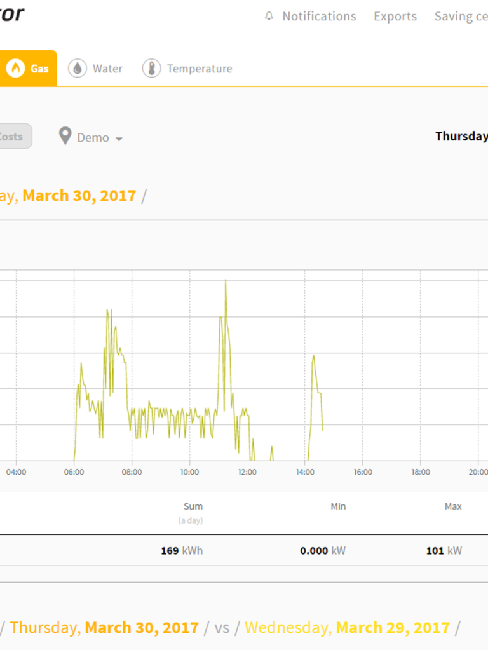Open the Notifications text link
This screenshot has height=650, width=488.
tap(319, 17)
